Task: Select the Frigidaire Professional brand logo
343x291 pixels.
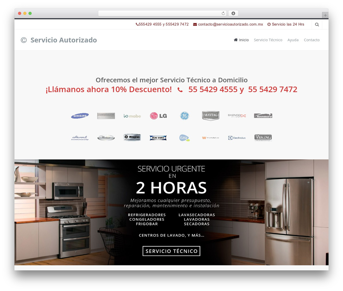Action: click(106, 116)
